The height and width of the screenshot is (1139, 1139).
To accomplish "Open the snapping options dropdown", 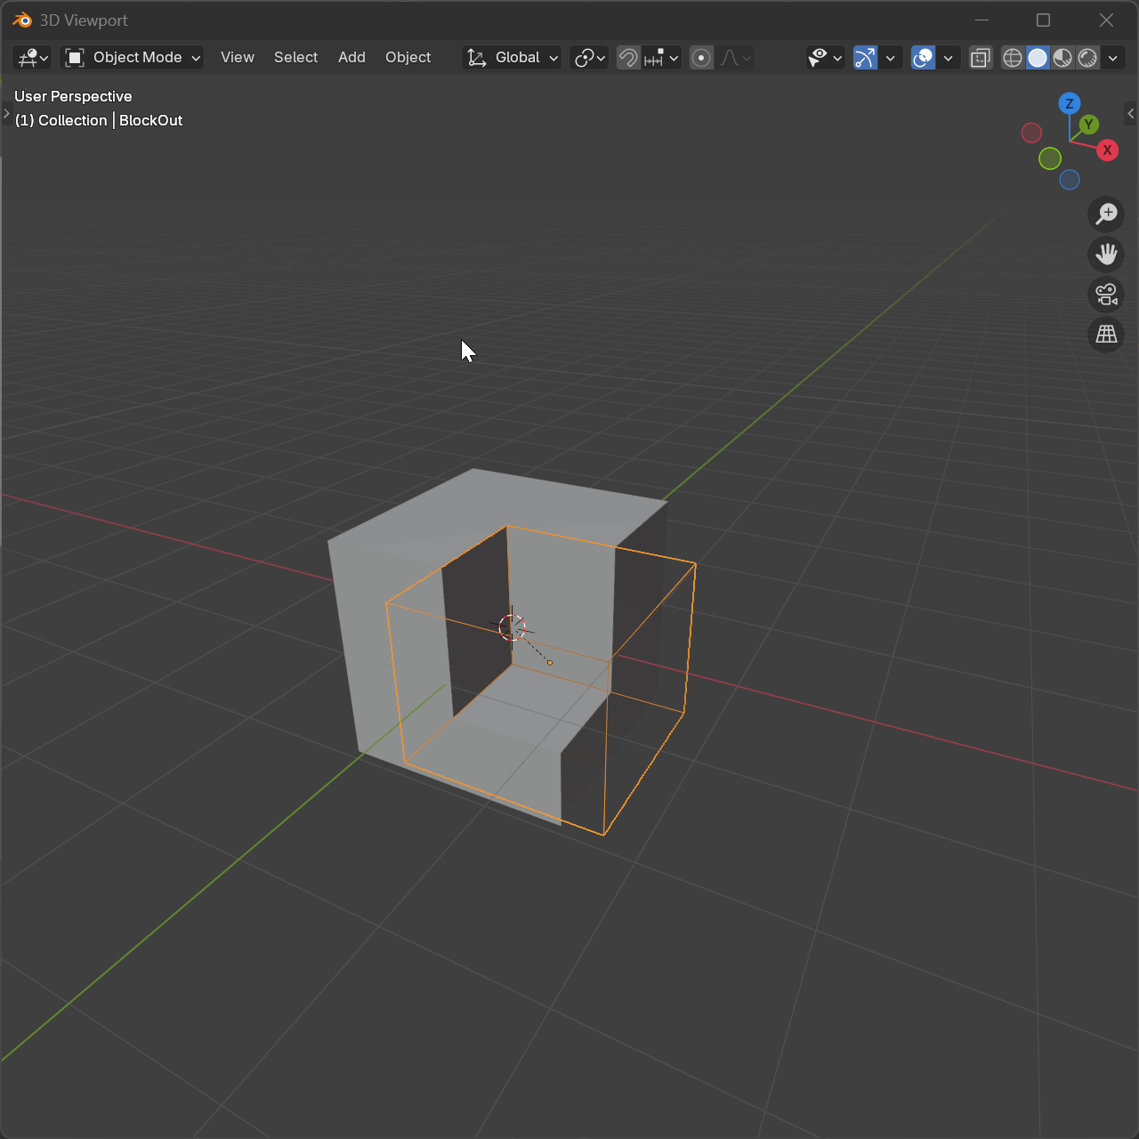I will 674,57.
